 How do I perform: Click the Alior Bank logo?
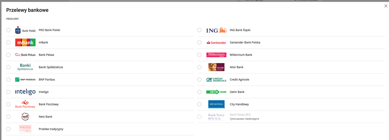217,67
